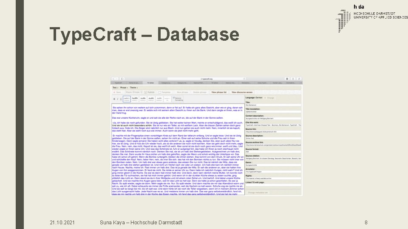The width and height of the screenshot is (408, 229).
Task: Click the Annotator input field
Action: [273, 172]
